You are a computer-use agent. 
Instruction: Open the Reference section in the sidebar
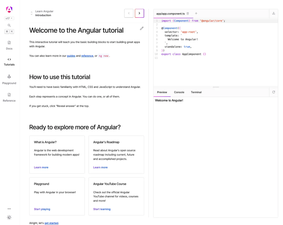9,97
